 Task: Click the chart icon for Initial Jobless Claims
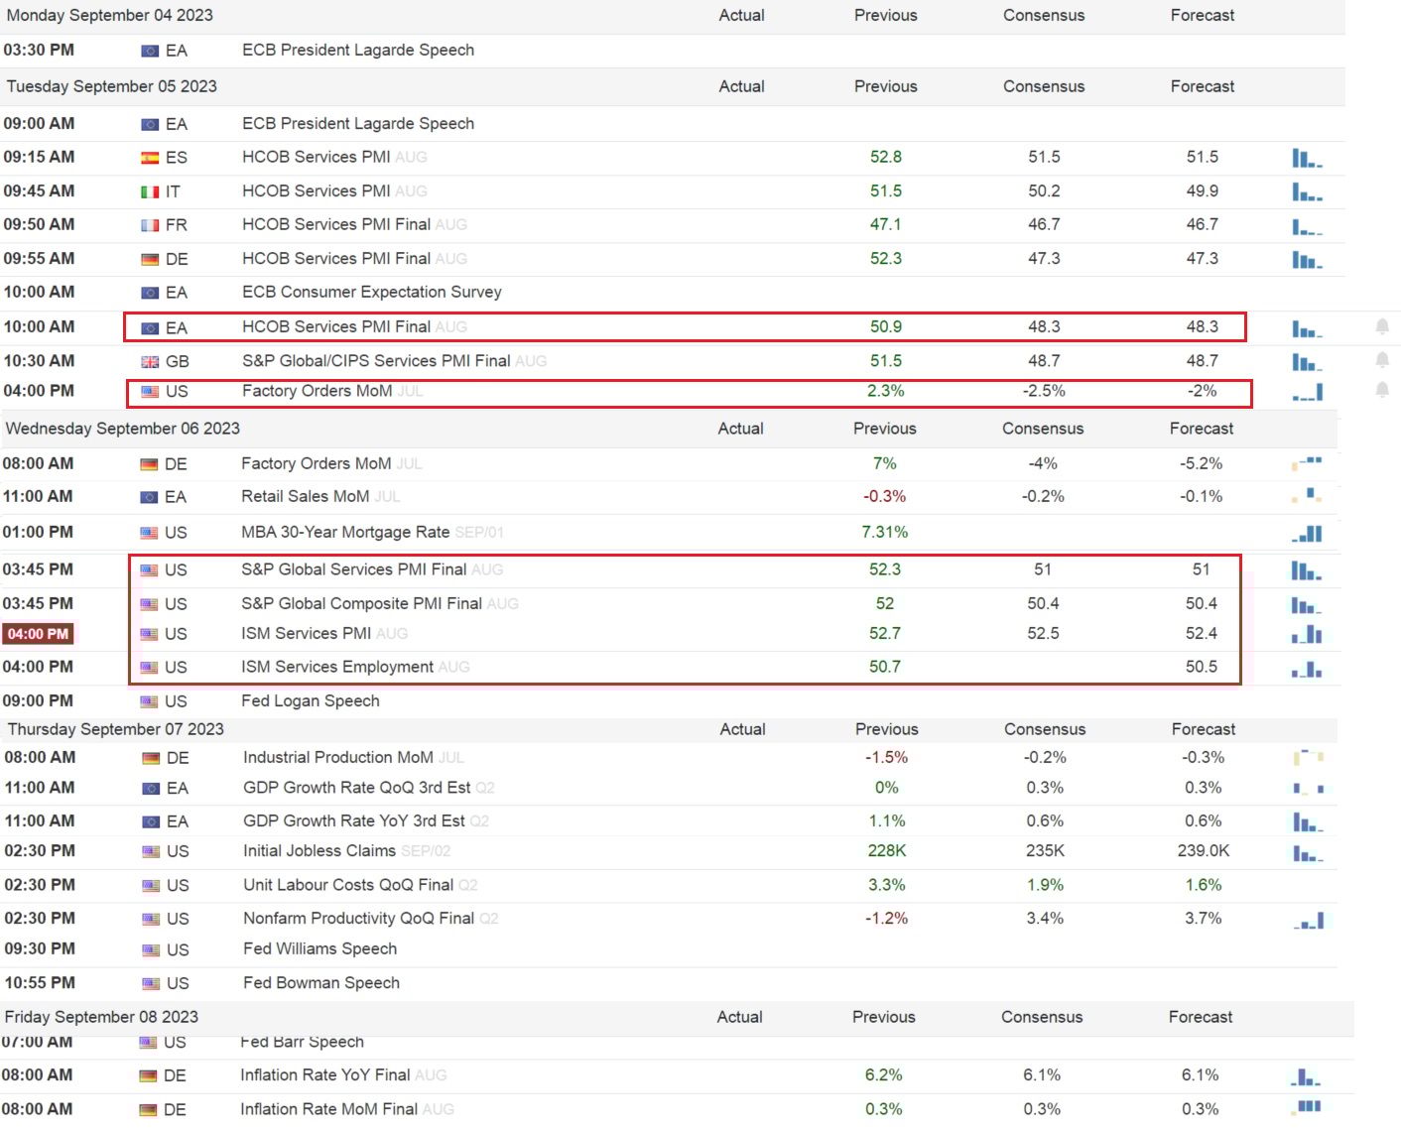pos(1307,852)
